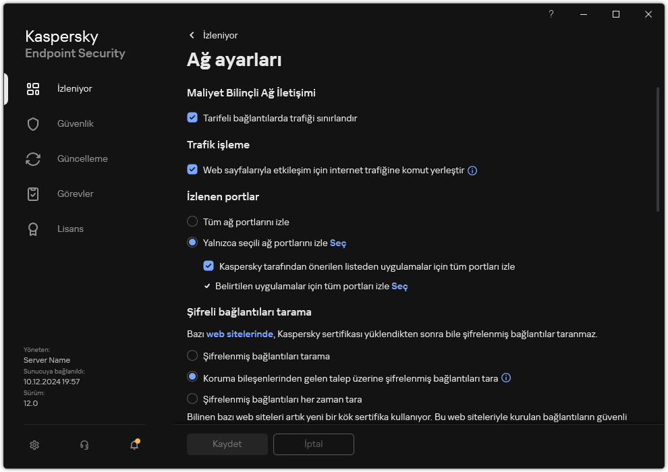Toggle Web sayfalarıyla etkileşim checkbox

192,170
